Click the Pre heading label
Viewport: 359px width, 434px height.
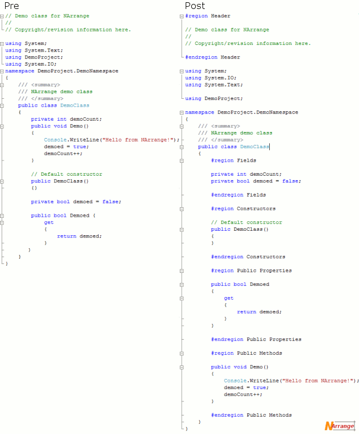pyautogui.click(x=11, y=6)
